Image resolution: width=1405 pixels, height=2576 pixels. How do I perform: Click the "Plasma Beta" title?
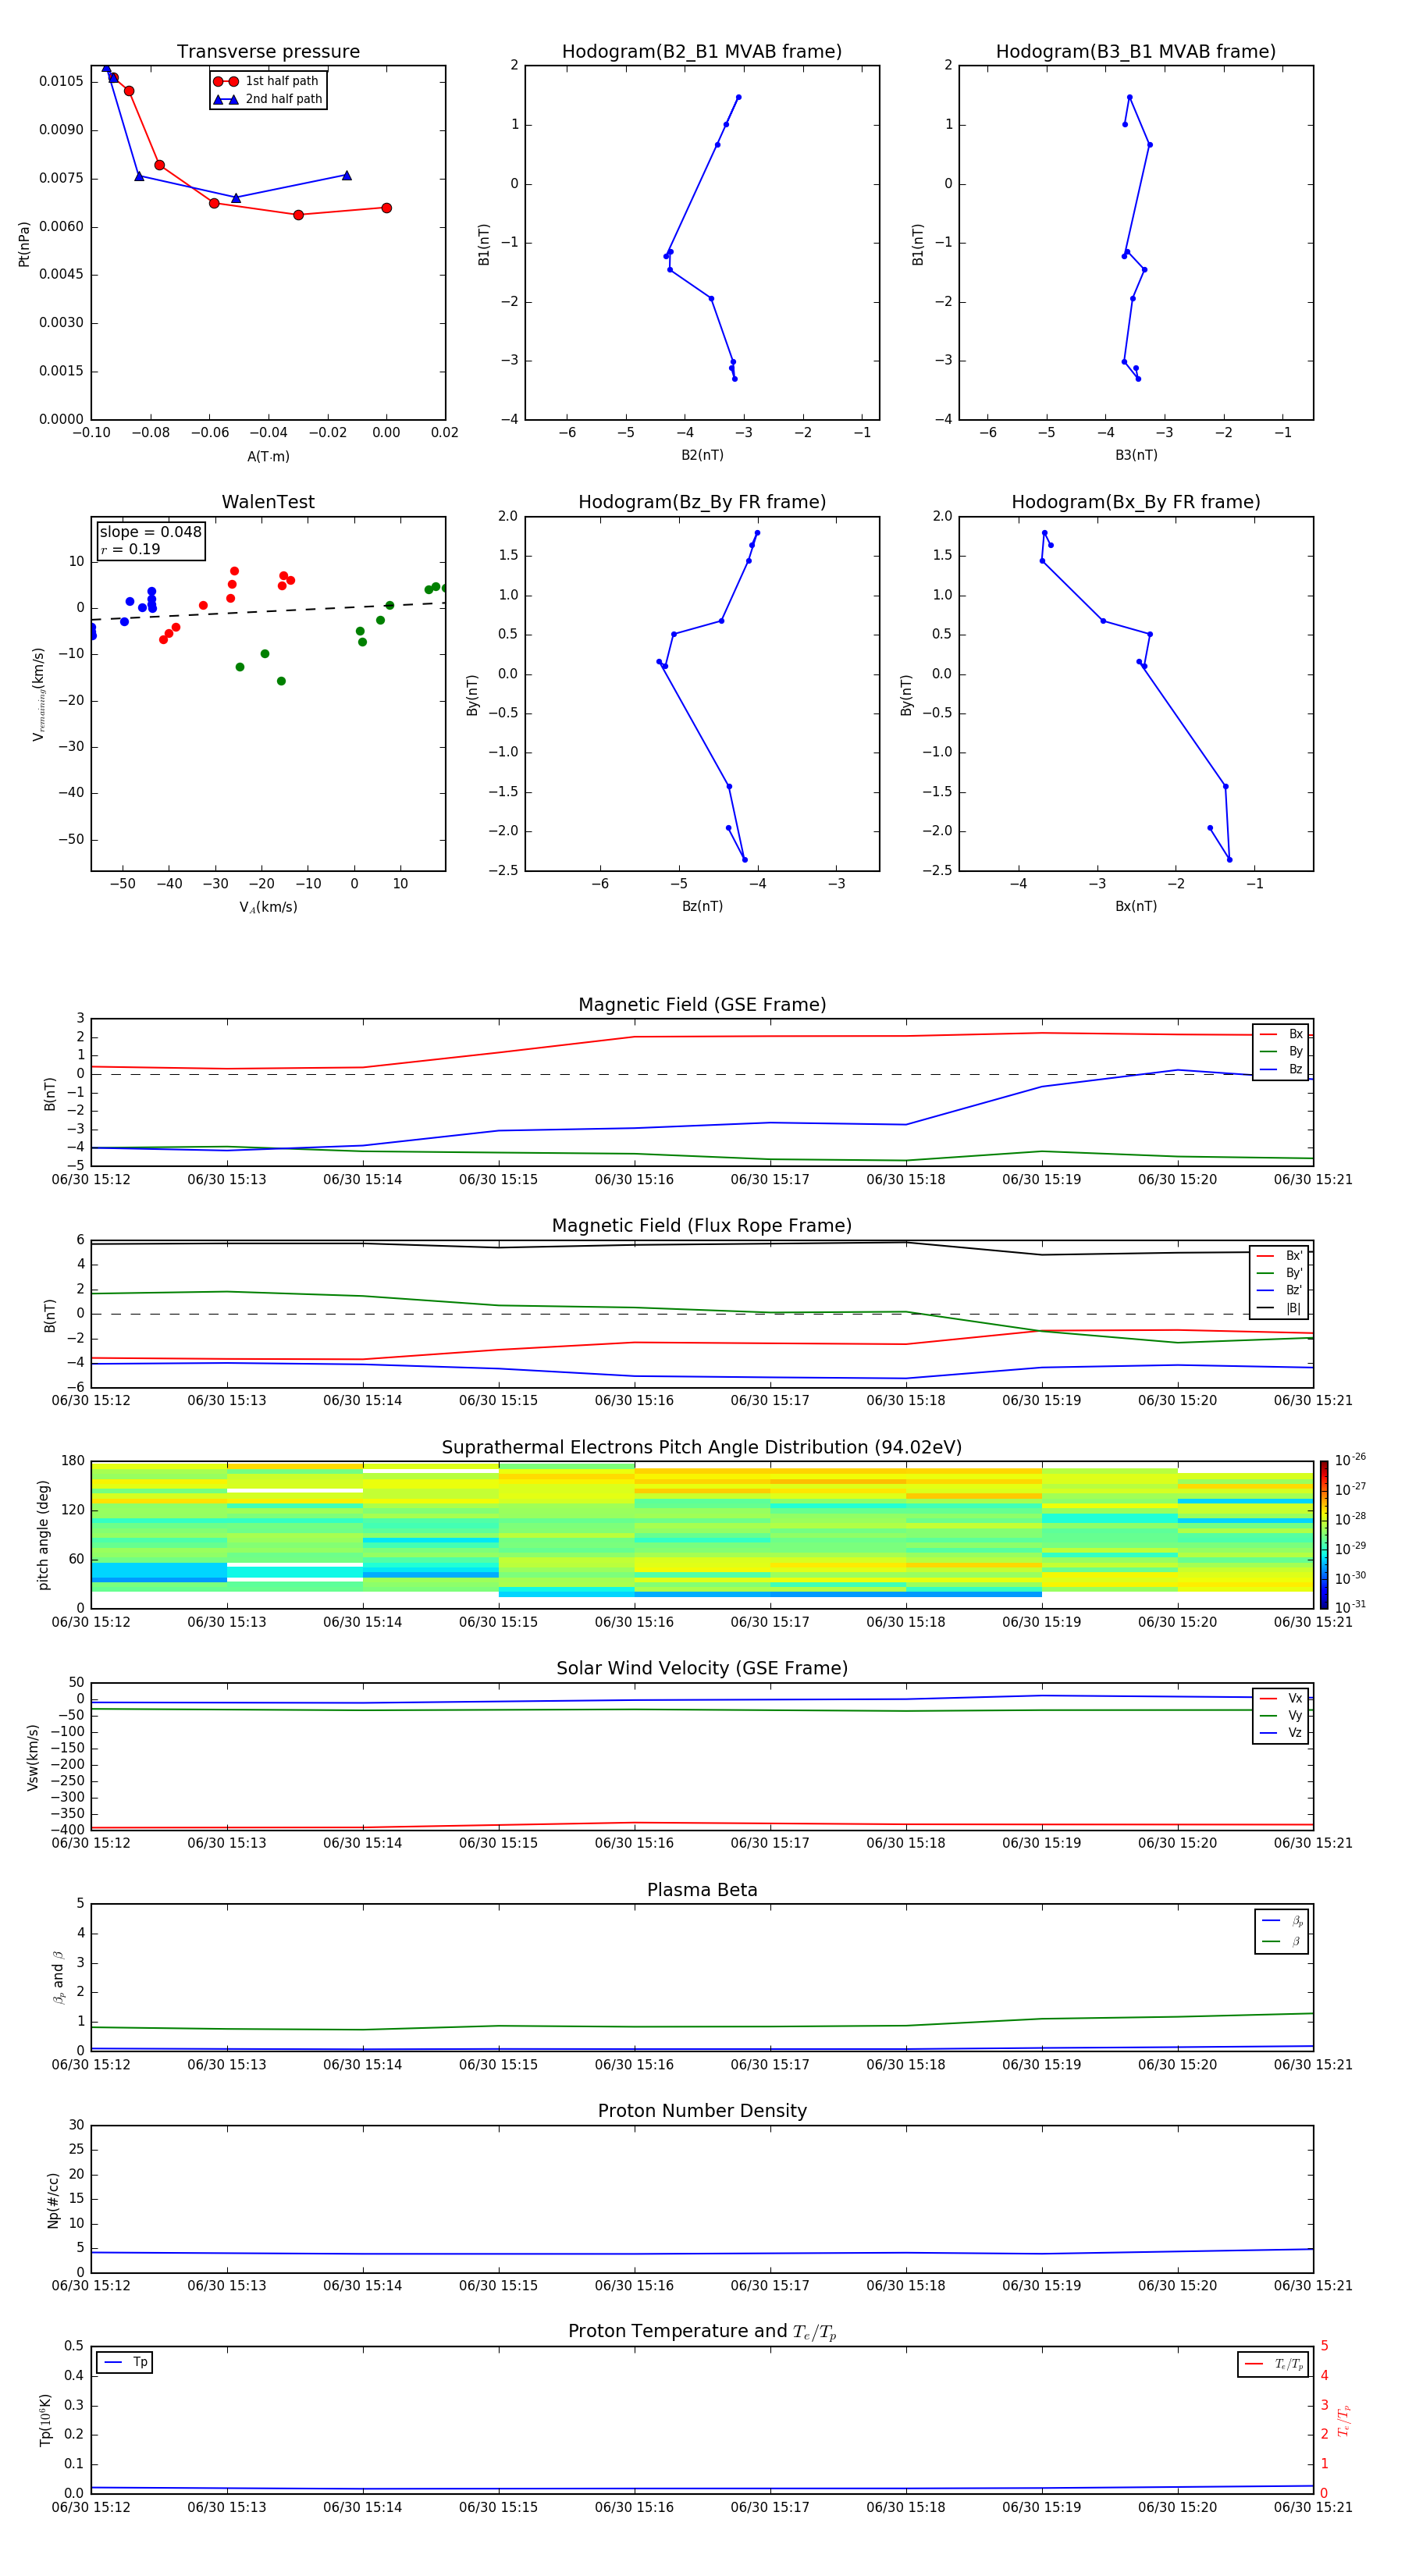coord(702,1890)
